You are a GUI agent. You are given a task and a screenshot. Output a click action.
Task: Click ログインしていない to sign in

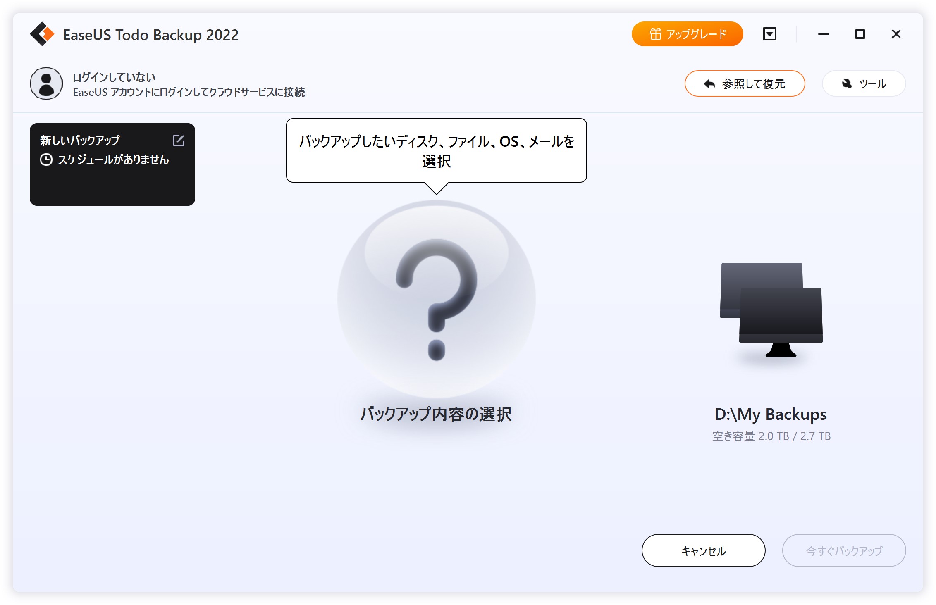[x=114, y=77]
